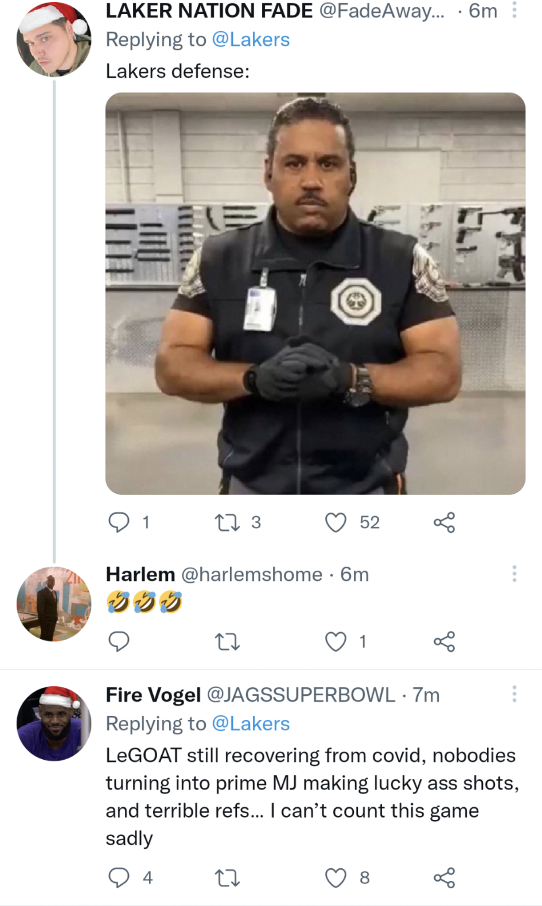Like Harlem's laughing emoji tweet

pos(336,641)
